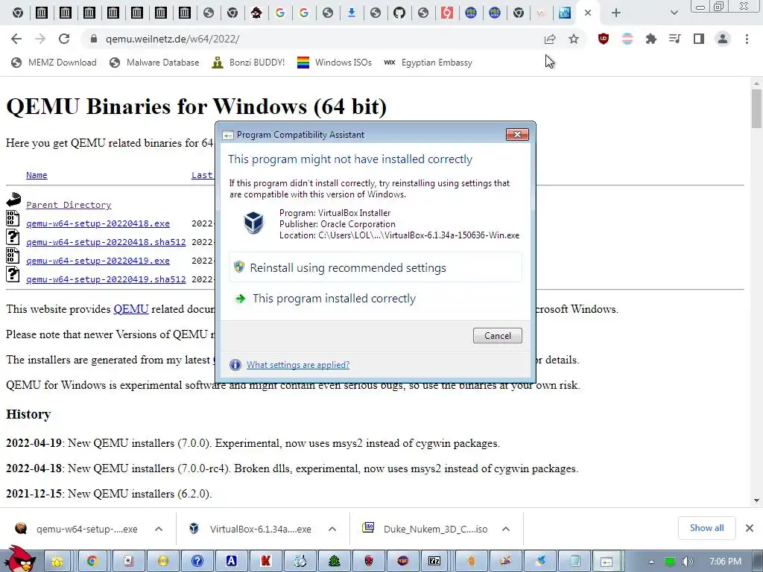Open the Egyptian Embassy bookmark
This screenshot has width=763, height=572.
(428, 63)
